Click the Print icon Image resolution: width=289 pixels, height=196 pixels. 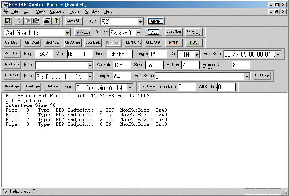47,21
